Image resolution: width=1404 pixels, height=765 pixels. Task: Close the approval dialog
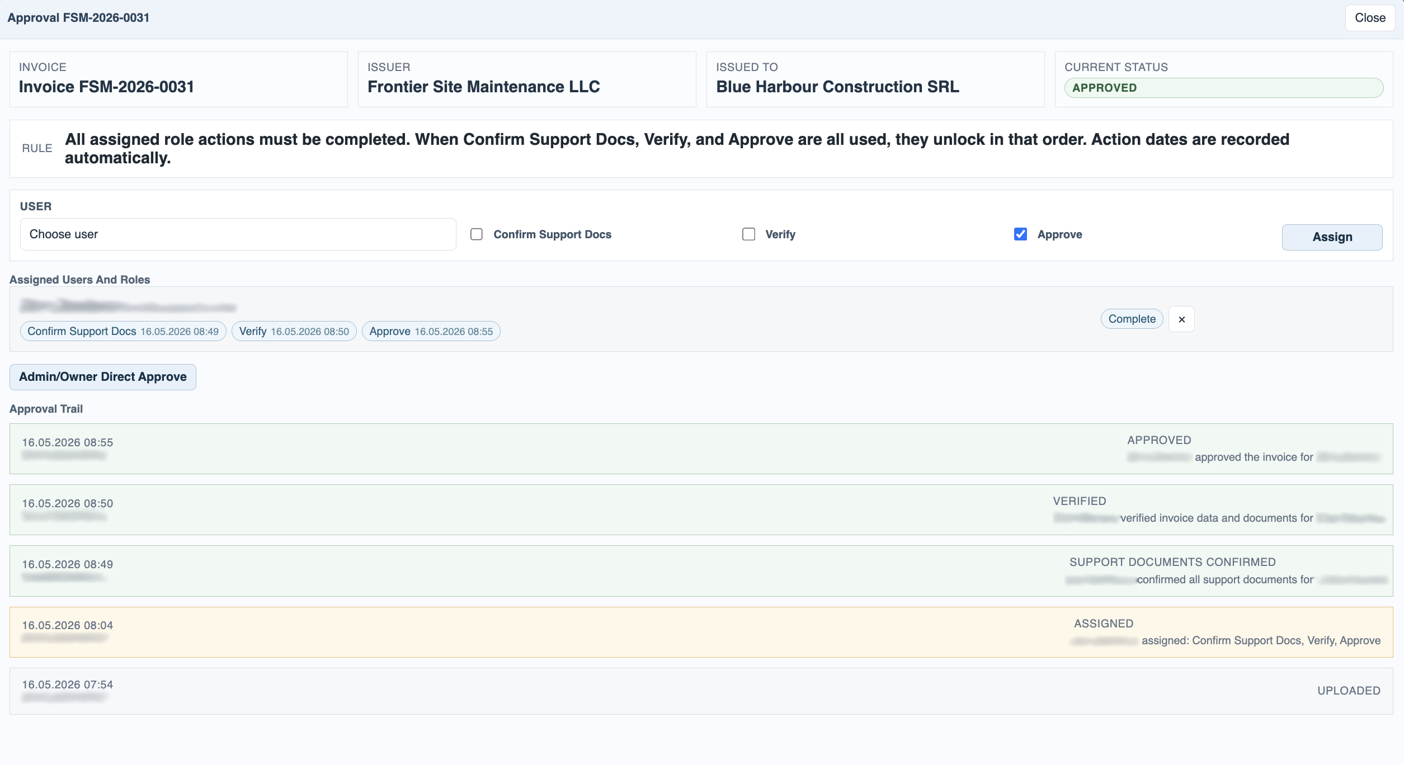coord(1370,18)
